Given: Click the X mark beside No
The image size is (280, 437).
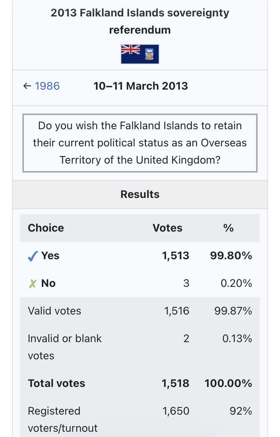Looking at the screenshot, I should (x=33, y=284).
